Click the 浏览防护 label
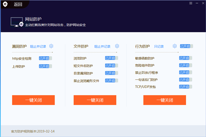The height and width of the screenshot is (137, 206). [x=80, y=58]
